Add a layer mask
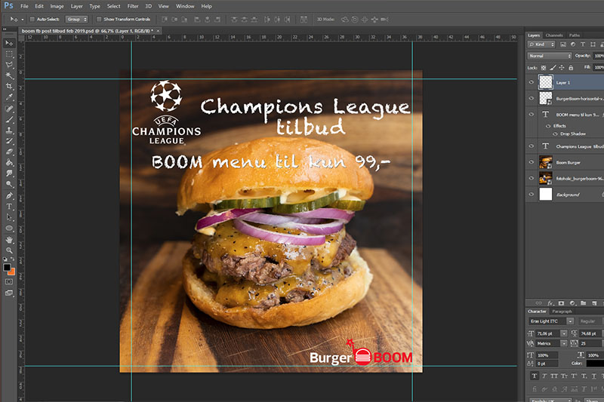Image resolution: width=604 pixels, height=402 pixels. [561, 303]
